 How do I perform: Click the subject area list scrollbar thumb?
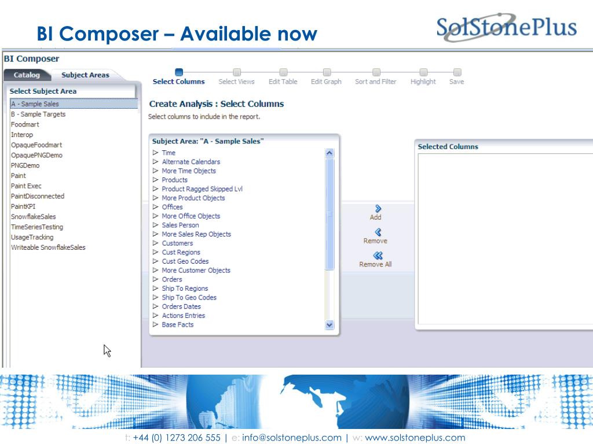(x=330, y=214)
